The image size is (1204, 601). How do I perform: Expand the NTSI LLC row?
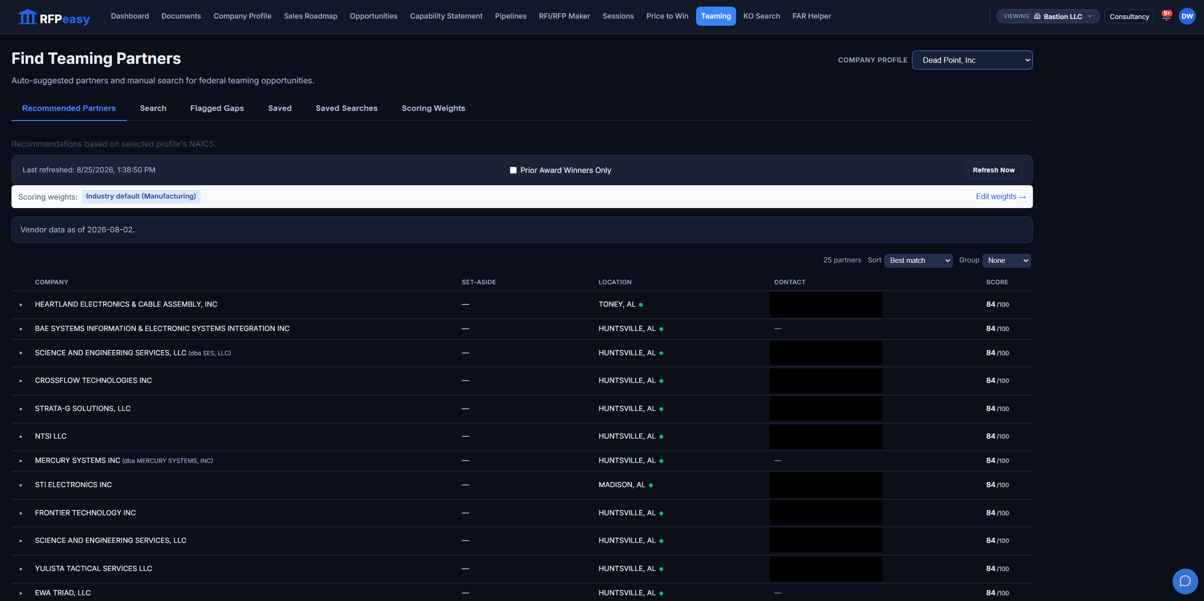click(21, 436)
